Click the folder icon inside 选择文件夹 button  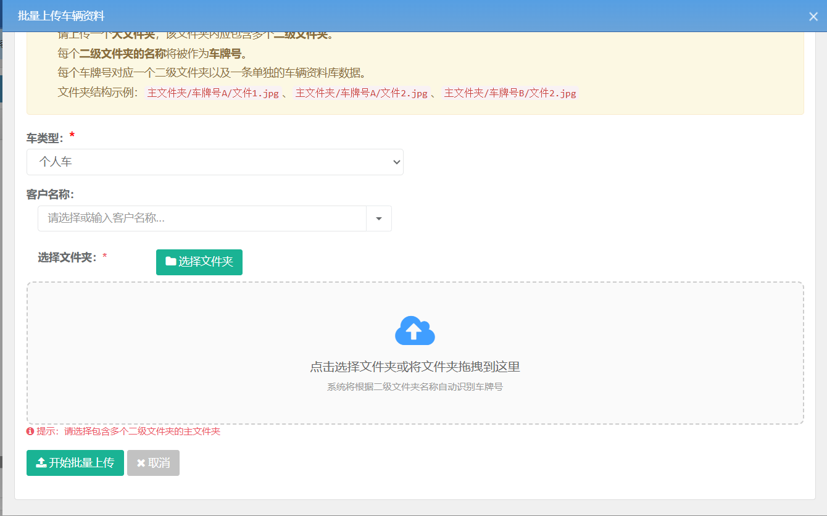point(170,262)
